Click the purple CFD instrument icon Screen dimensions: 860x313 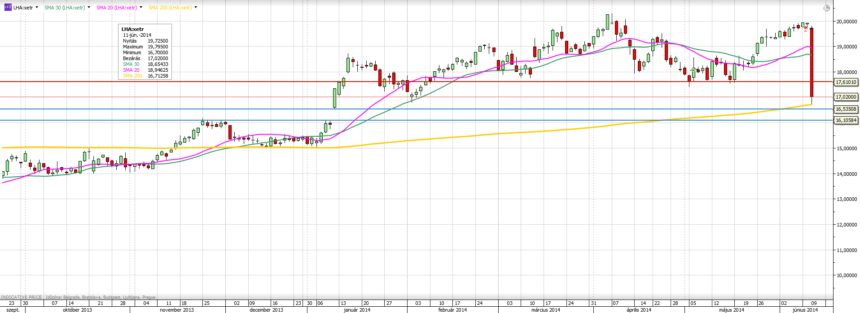(8, 8)
